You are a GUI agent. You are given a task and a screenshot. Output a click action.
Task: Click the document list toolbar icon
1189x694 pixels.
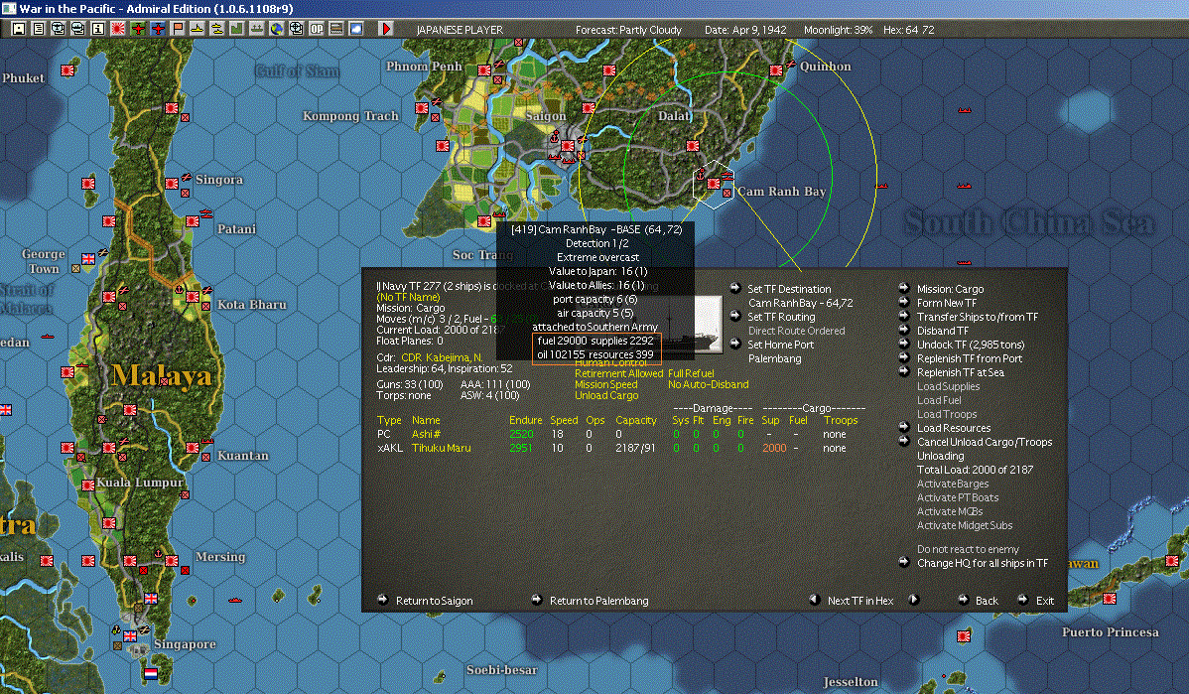coord(39,29)
